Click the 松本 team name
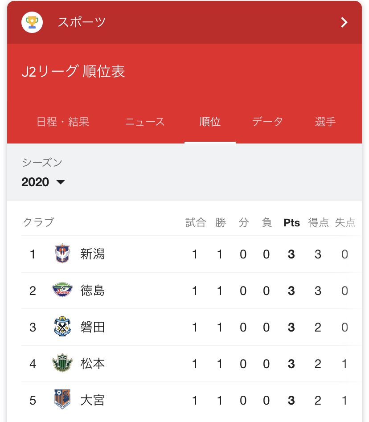 point(93,364)
